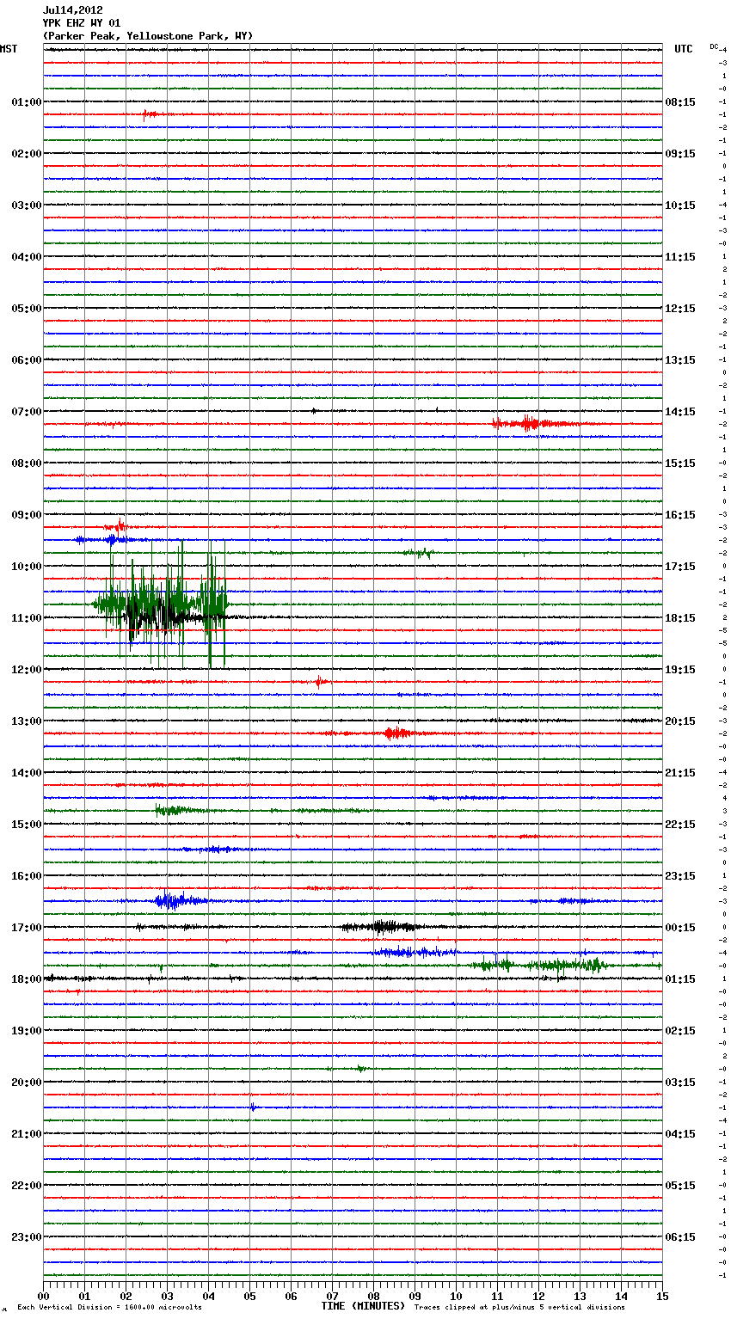Click the traces clipped footnote text
Screen dimensions: 731x1319
coord(519,1308)
